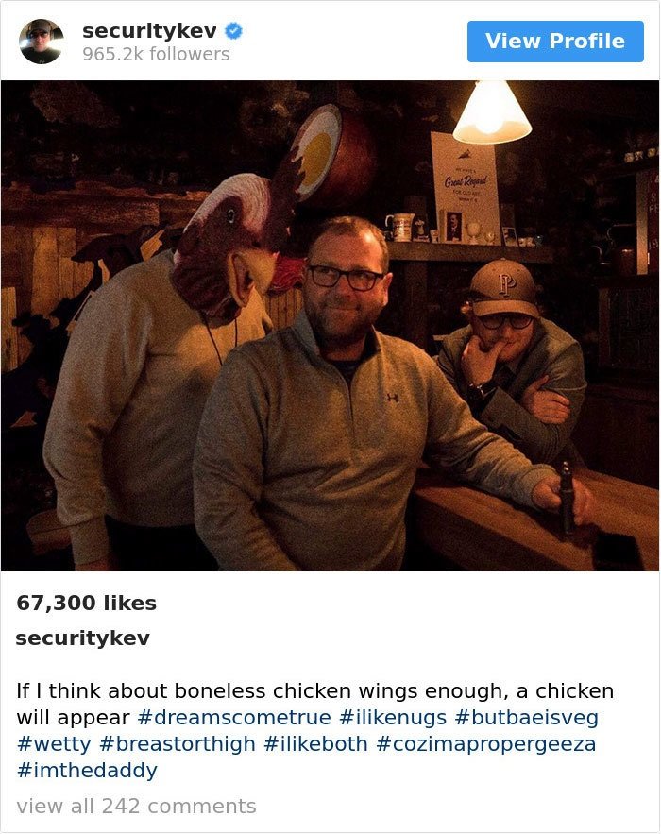Click the 67,300 likes count
The height and width of the screenshot is (834, 661).
[x=87, y=604]
